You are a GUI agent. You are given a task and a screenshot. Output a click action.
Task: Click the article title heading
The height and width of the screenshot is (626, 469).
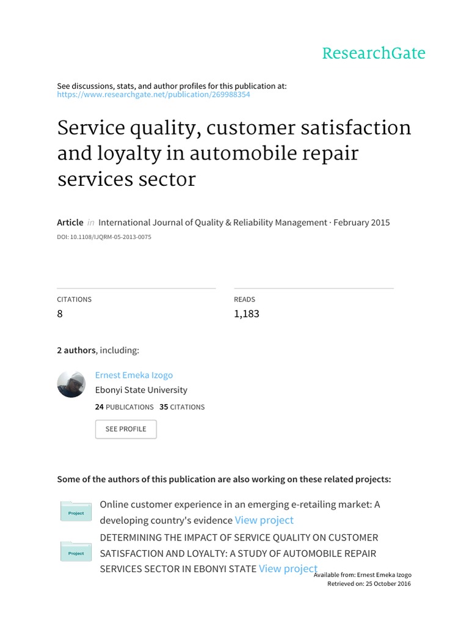(234, 153)
